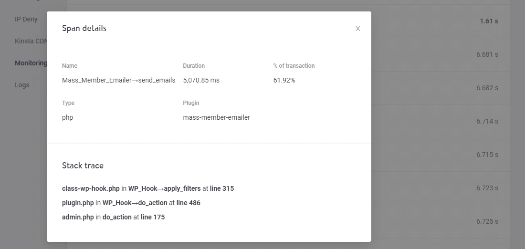
Task: Go to Kinsta CDN in the sidebar
Action: (x=31, y=41)
